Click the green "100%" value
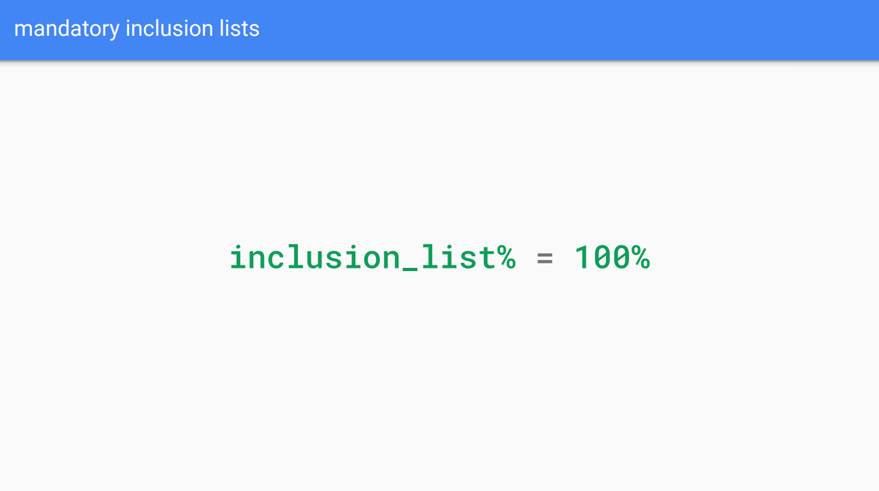879x491 pixels. point(612,258)
